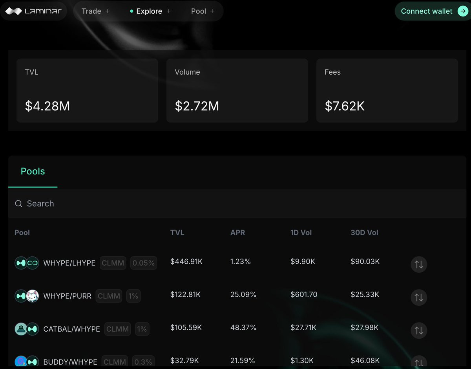The height and width of the screenshot is (369, 471).
Task: Click the $32.79K TVL value
Action: click(184, 360)
